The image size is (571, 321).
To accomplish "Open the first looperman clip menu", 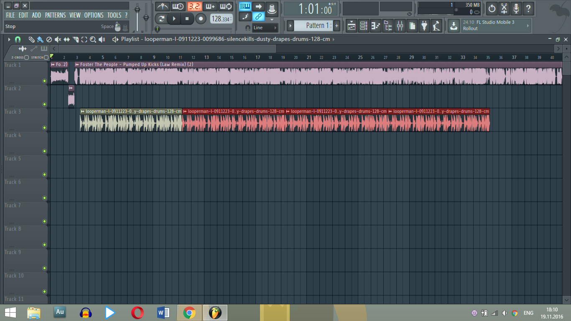I will pyautogui.click(x=83, y=111).
